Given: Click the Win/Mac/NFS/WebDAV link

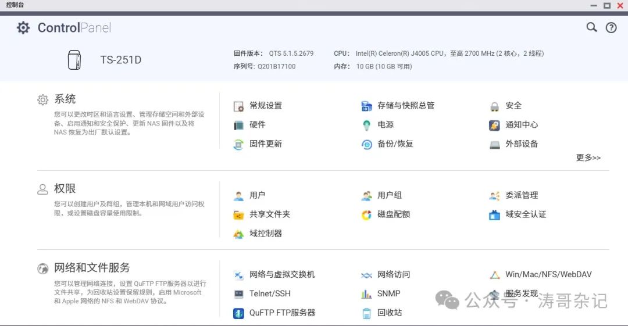Looking at the screenshot, I should [548, 274].
